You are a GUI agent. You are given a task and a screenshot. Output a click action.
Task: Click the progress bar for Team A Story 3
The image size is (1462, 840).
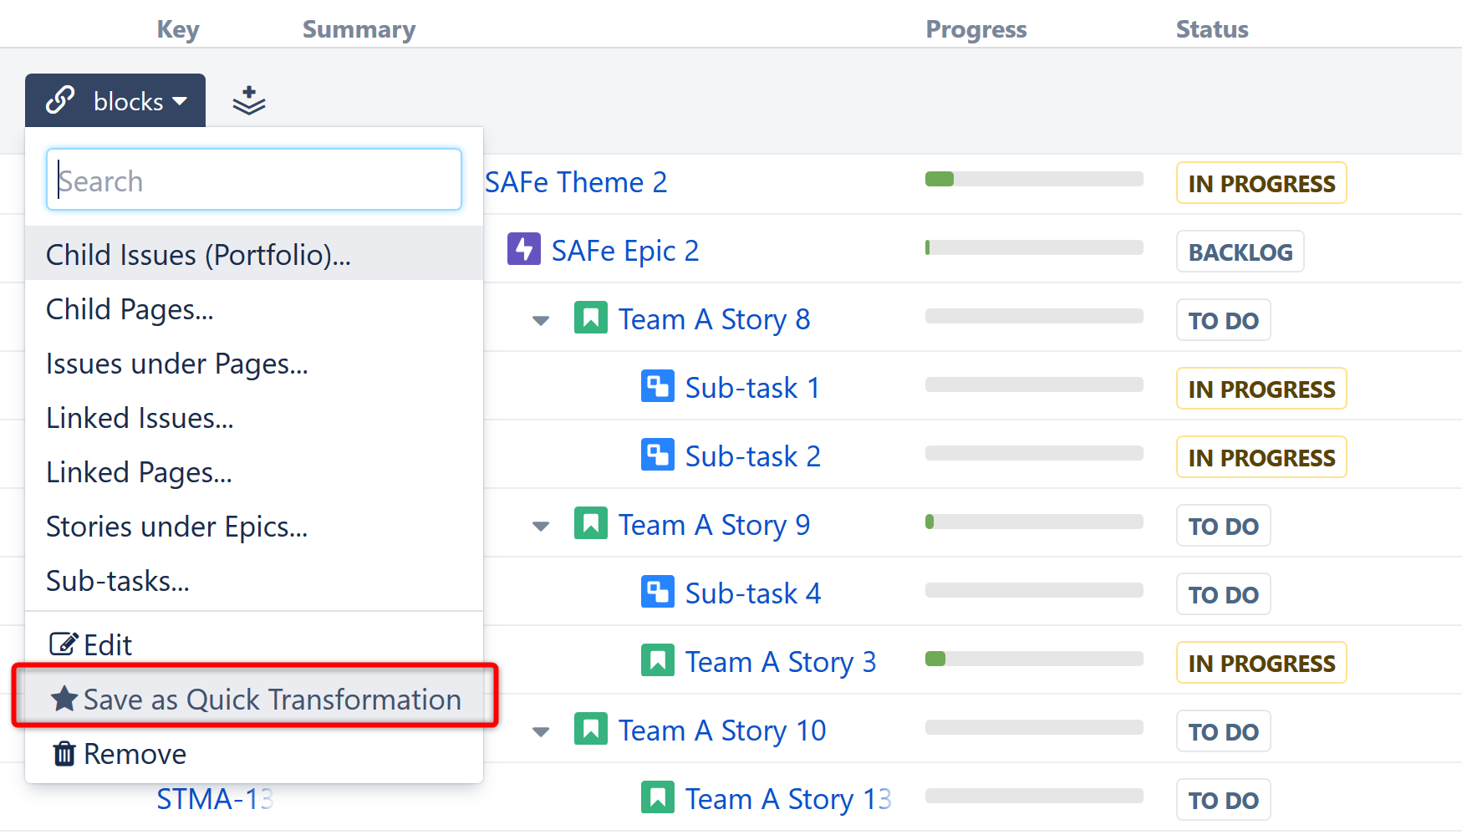click(x=1033, y=659)
